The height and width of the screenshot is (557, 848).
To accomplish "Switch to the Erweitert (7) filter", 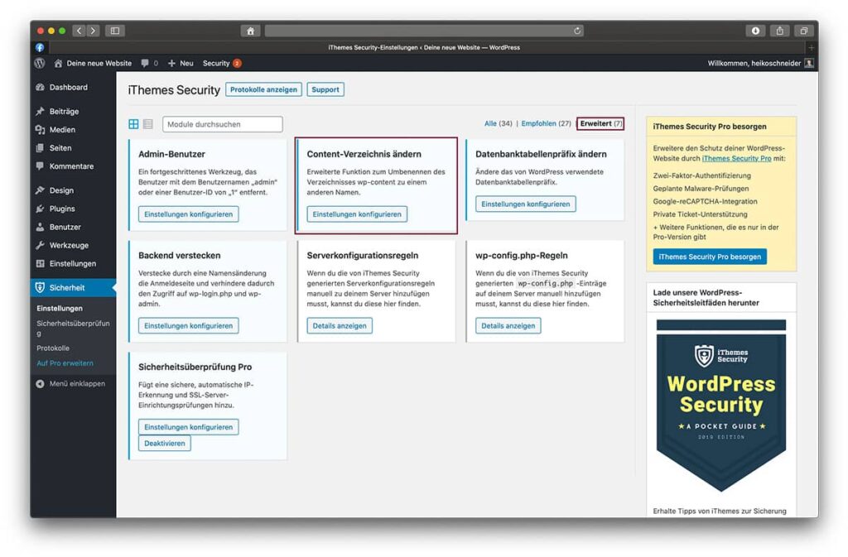I will click(x=601, y=122).
